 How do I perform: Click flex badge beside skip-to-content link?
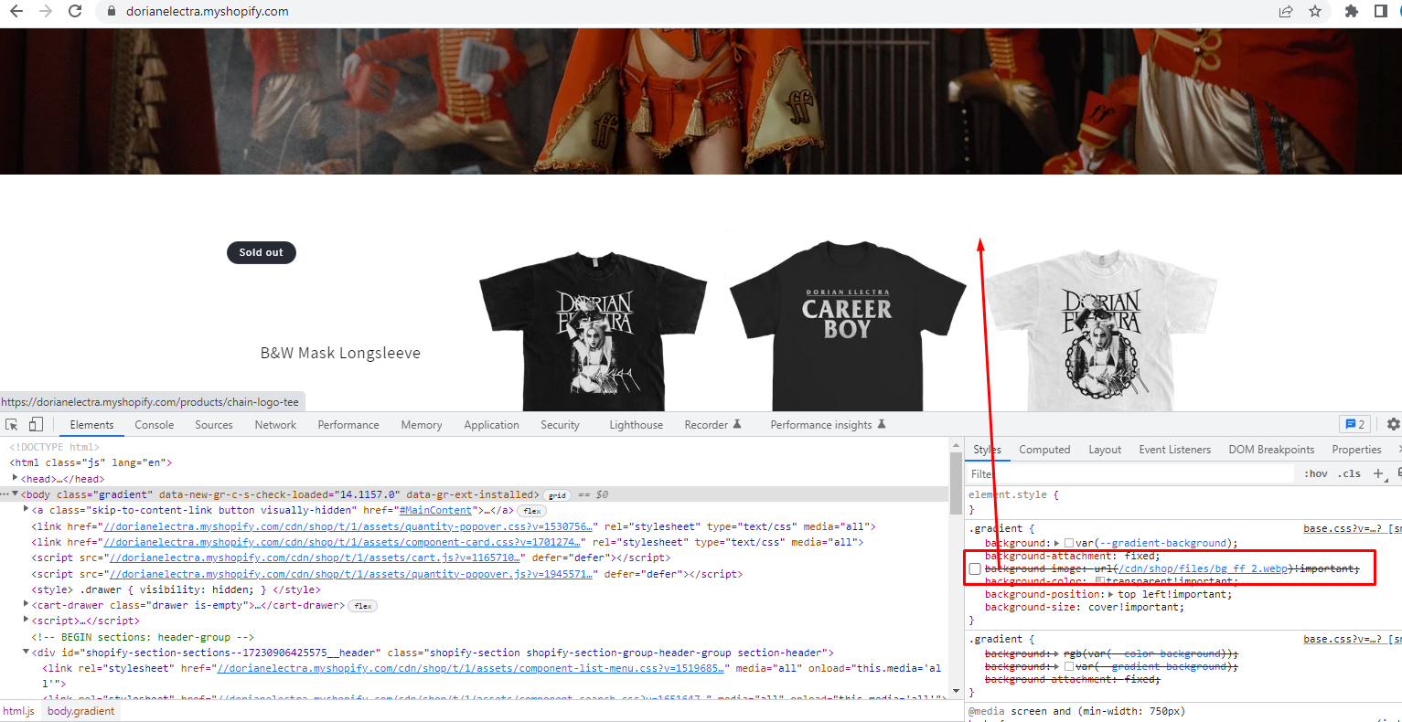pyautogui.click(x=531, y=511)
